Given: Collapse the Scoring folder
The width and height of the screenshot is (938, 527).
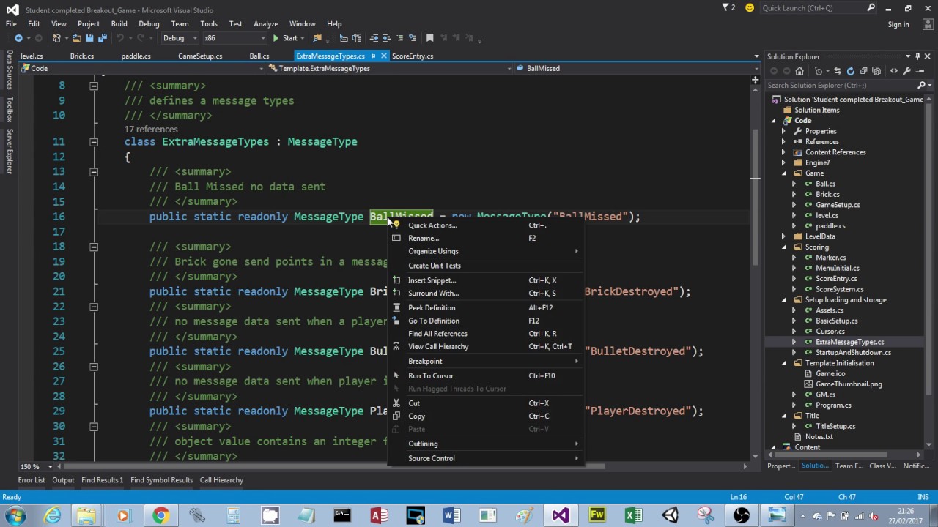Looking at the screenshot, I should tap(783, 247).
